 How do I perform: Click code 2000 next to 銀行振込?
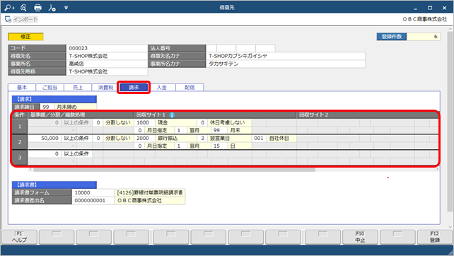pos(144,138)
